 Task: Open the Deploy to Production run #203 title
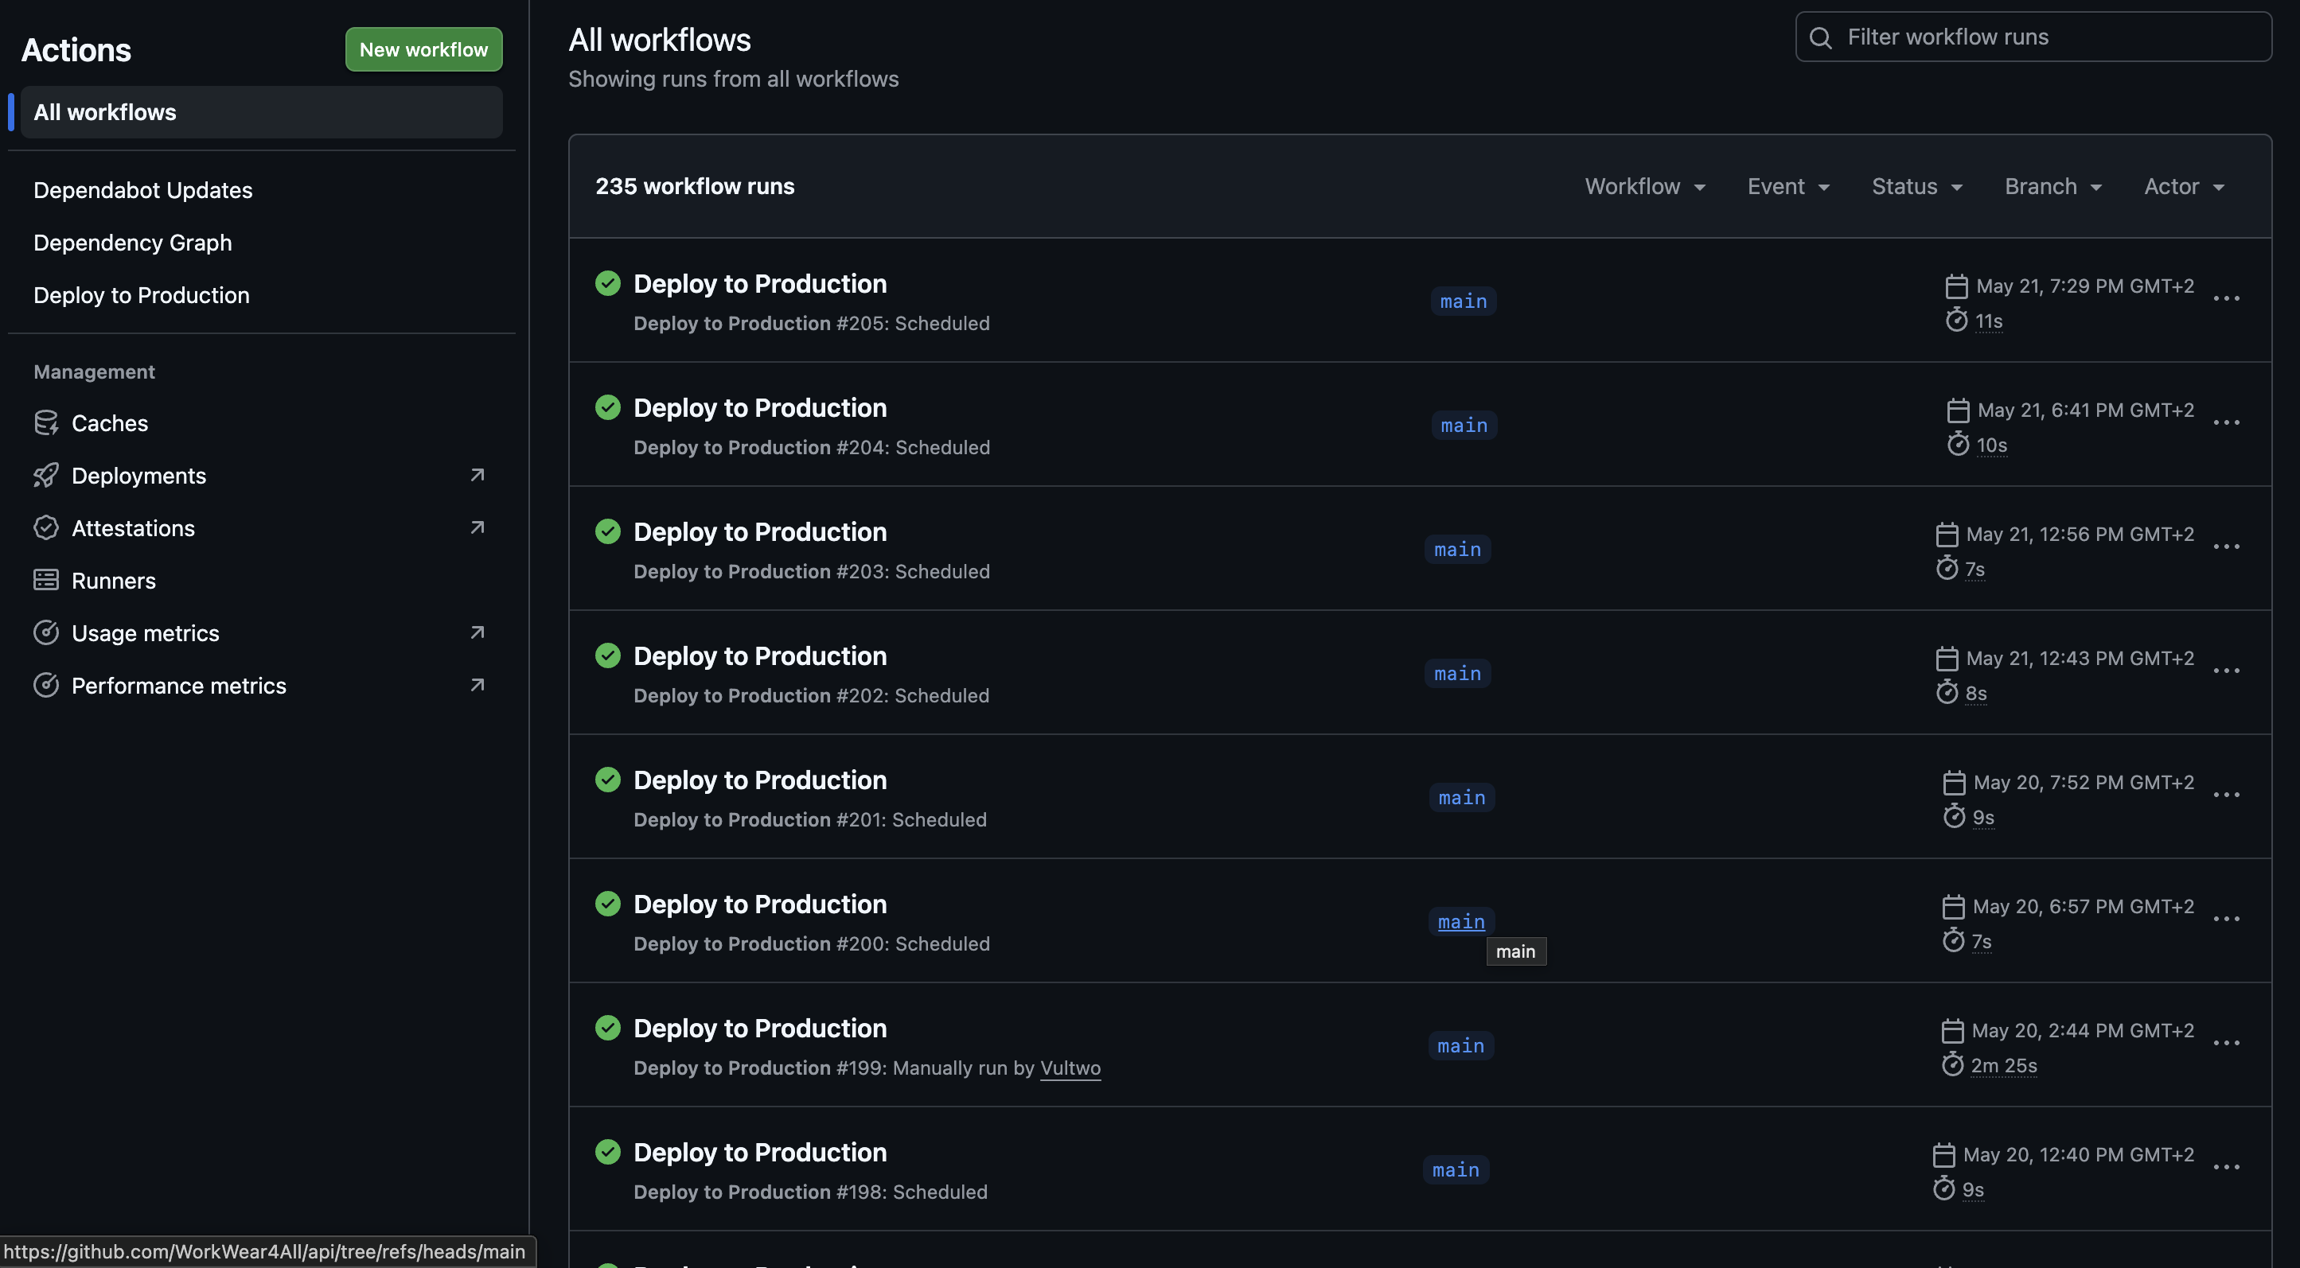[x=760, y=532]
